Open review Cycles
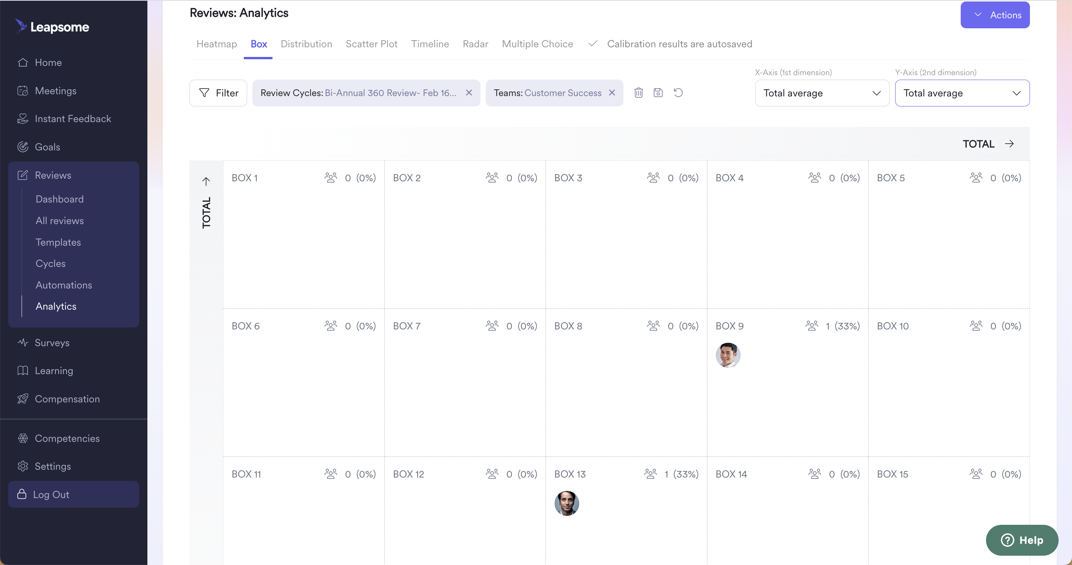1072x565 pixels. pyautogui.click(x=50, y=264)
